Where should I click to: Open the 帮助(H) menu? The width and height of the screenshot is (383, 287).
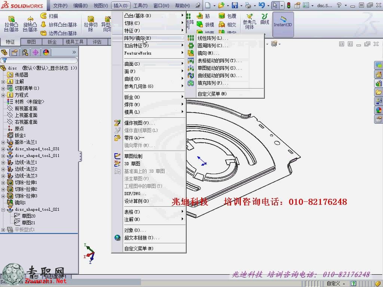[182, 5]
